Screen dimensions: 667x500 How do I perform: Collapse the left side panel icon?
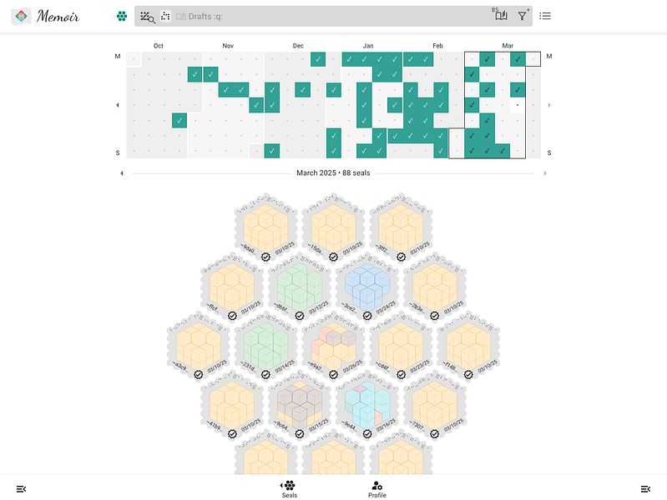21,489
